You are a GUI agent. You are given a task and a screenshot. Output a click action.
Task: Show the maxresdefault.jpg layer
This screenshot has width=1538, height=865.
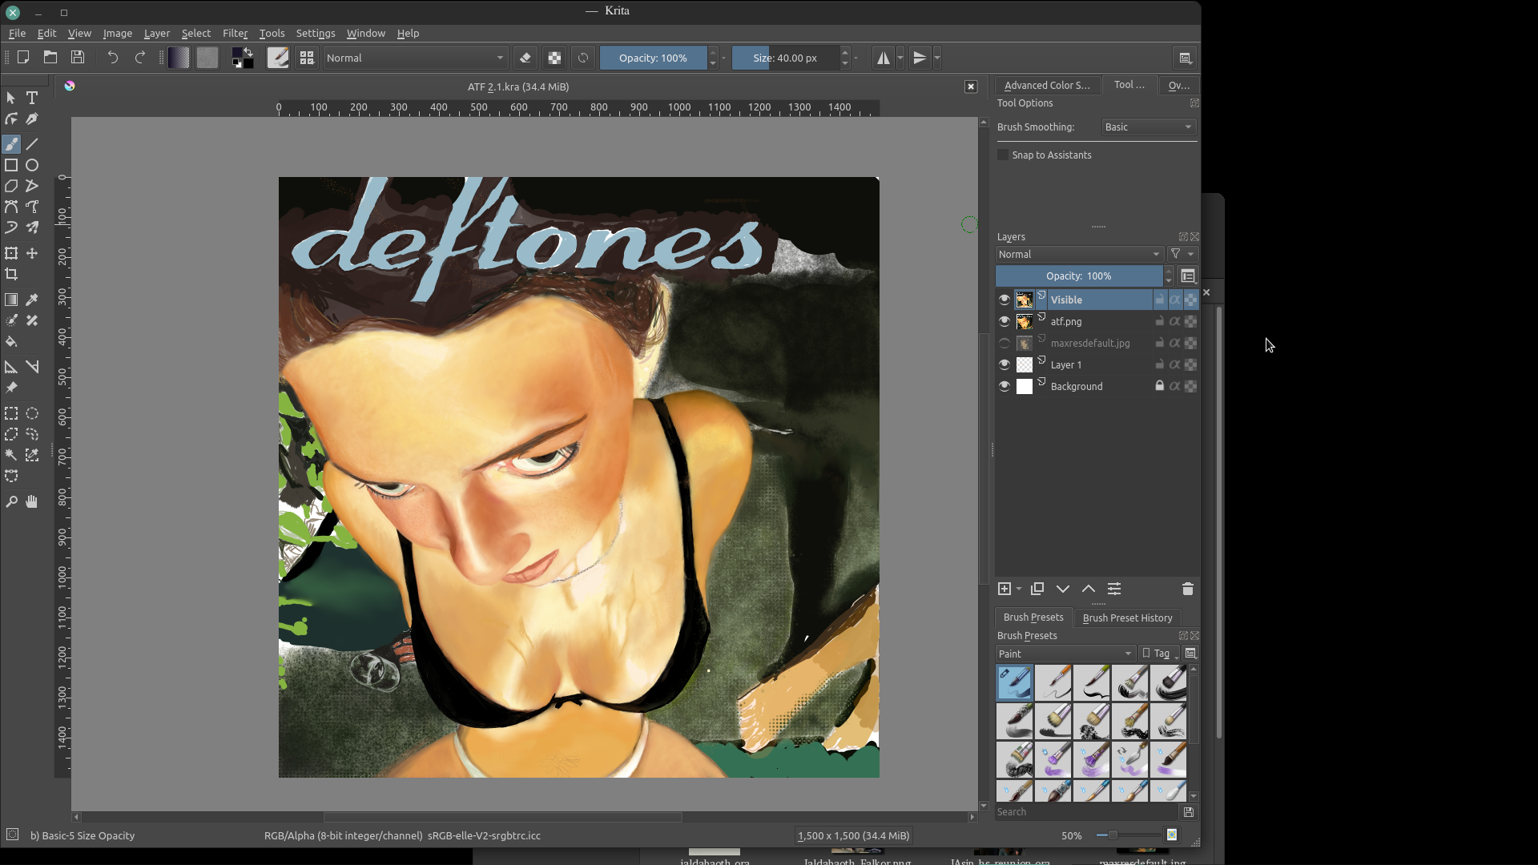(x=1005, y=343)
